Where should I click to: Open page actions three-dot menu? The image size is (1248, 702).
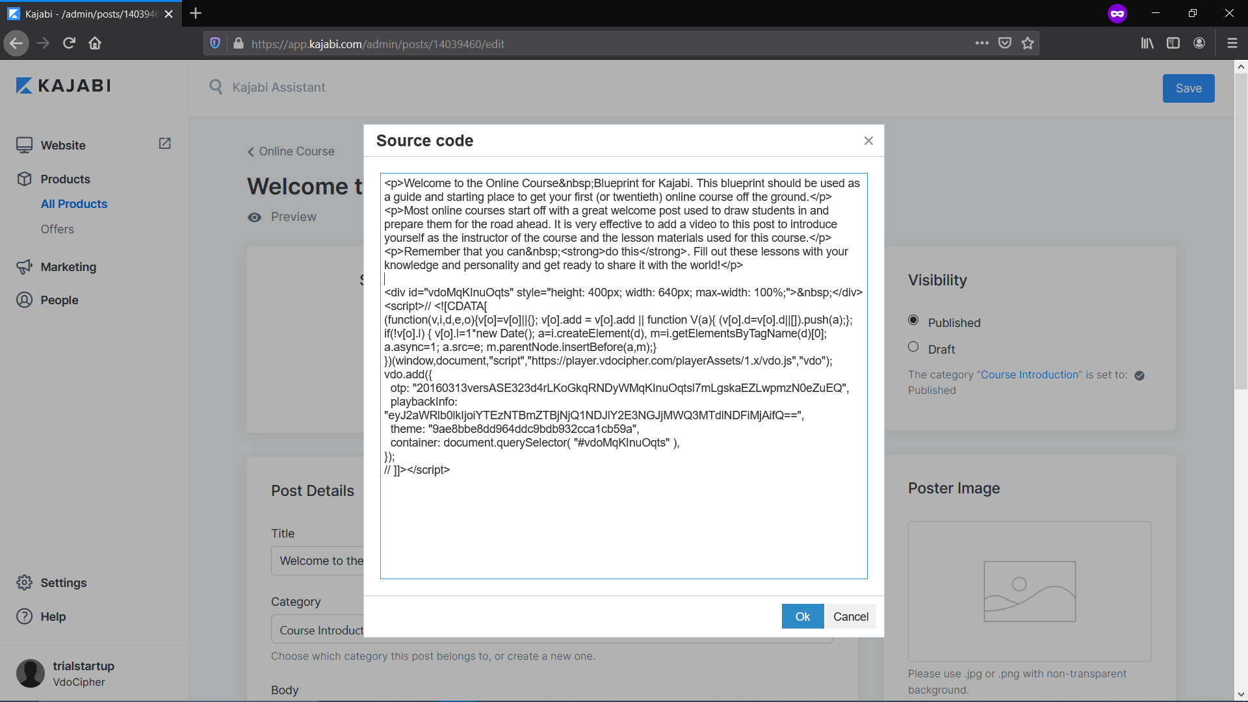click(x=981, y=44)
